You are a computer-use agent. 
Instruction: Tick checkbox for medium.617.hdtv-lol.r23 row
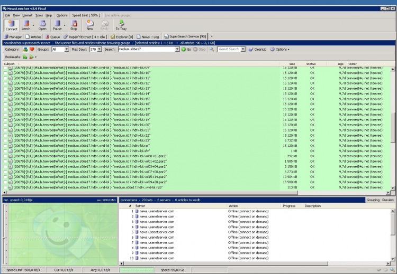(5, 140)
